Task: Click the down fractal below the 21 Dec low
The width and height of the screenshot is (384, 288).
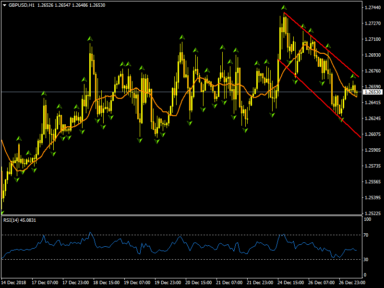Action: pos(246,130)
